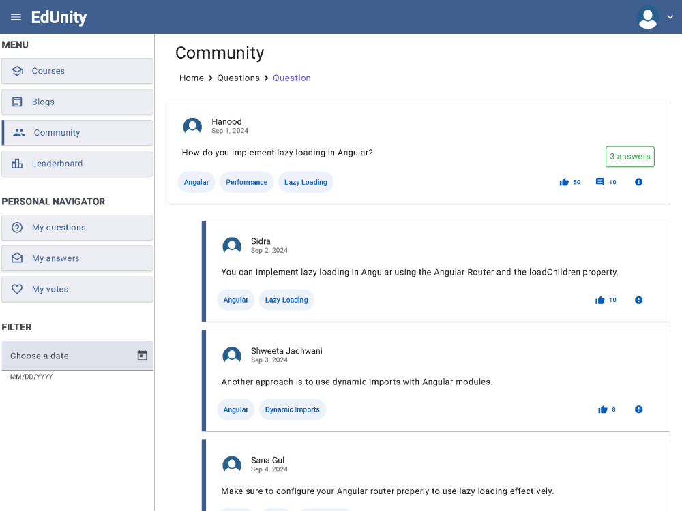This screenshot has width=682, height=511.
Task: Click the EdUnity logo
Action: 59,18
